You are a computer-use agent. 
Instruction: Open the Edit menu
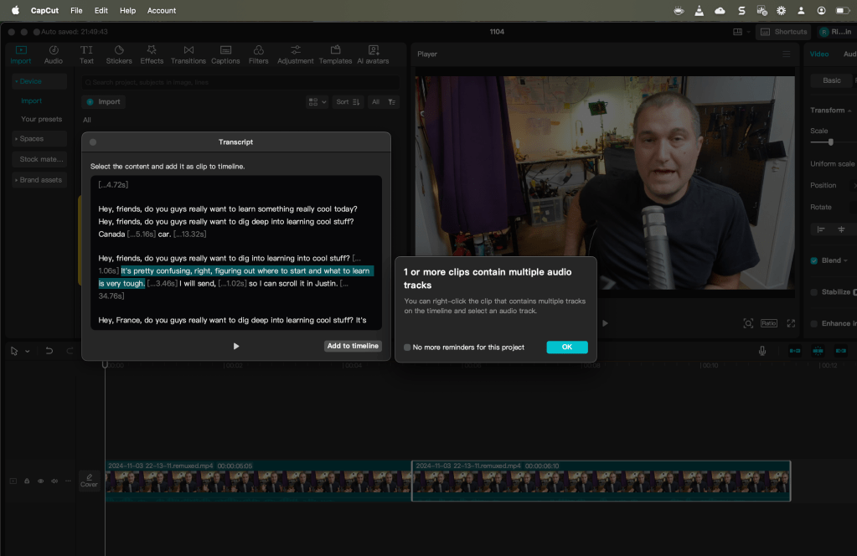[101, 10]
